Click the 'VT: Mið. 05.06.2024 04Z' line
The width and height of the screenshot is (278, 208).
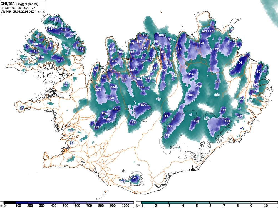coord(17,12)
